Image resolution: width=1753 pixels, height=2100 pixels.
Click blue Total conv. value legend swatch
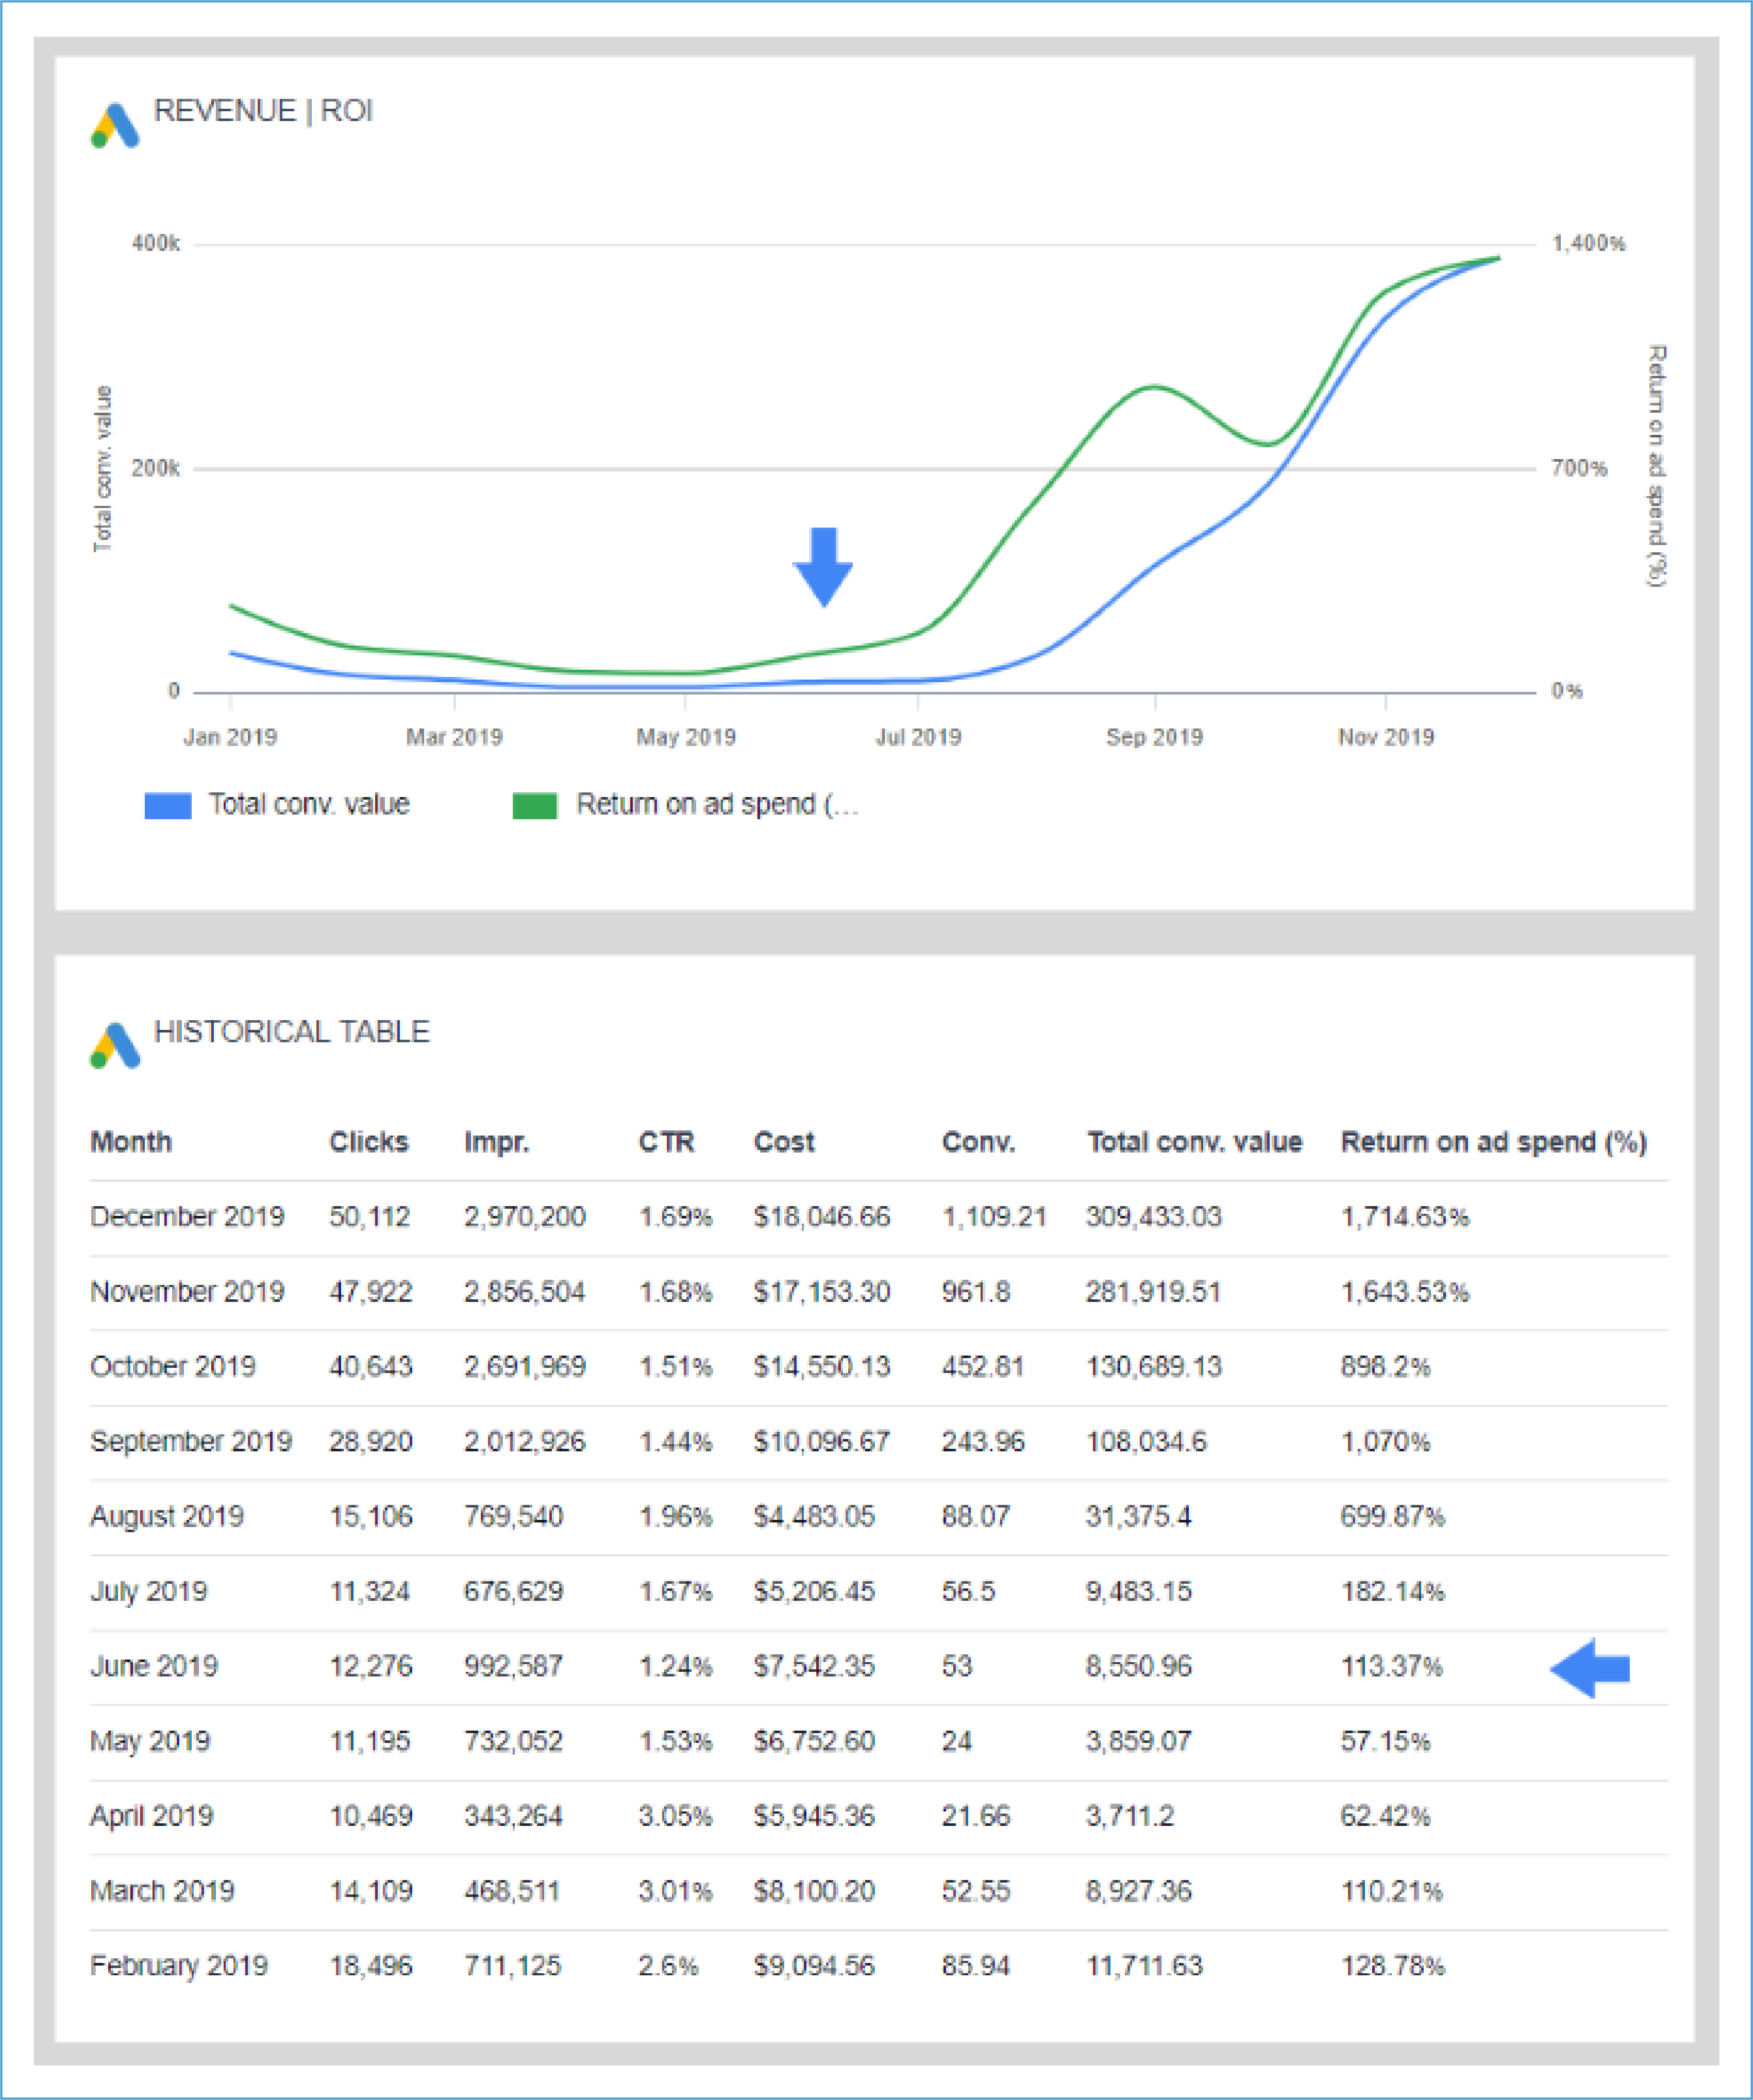pos(168,806)
